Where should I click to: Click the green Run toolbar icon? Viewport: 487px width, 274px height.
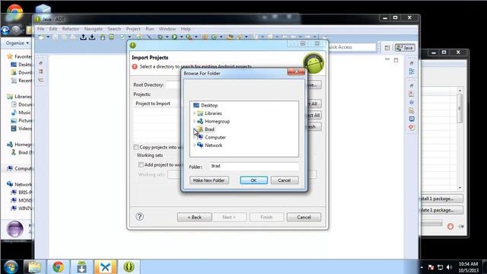coord(174,37)
